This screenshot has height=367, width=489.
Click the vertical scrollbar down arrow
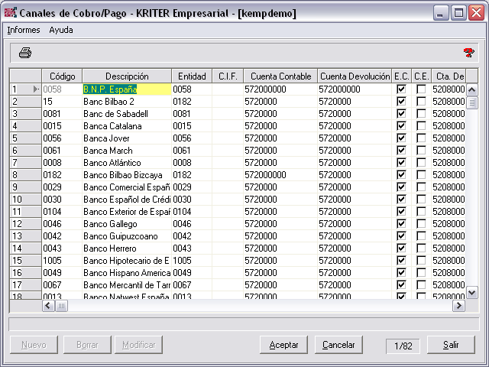[x=472, y=293]
